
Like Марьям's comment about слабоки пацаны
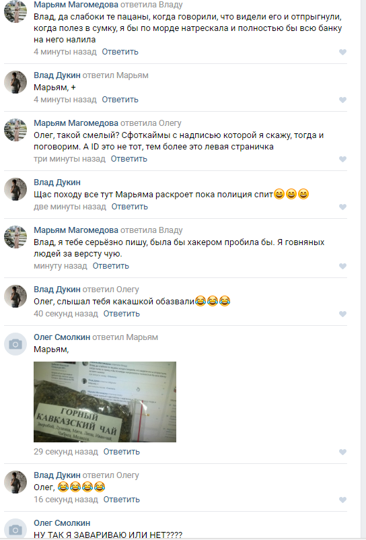342,52
